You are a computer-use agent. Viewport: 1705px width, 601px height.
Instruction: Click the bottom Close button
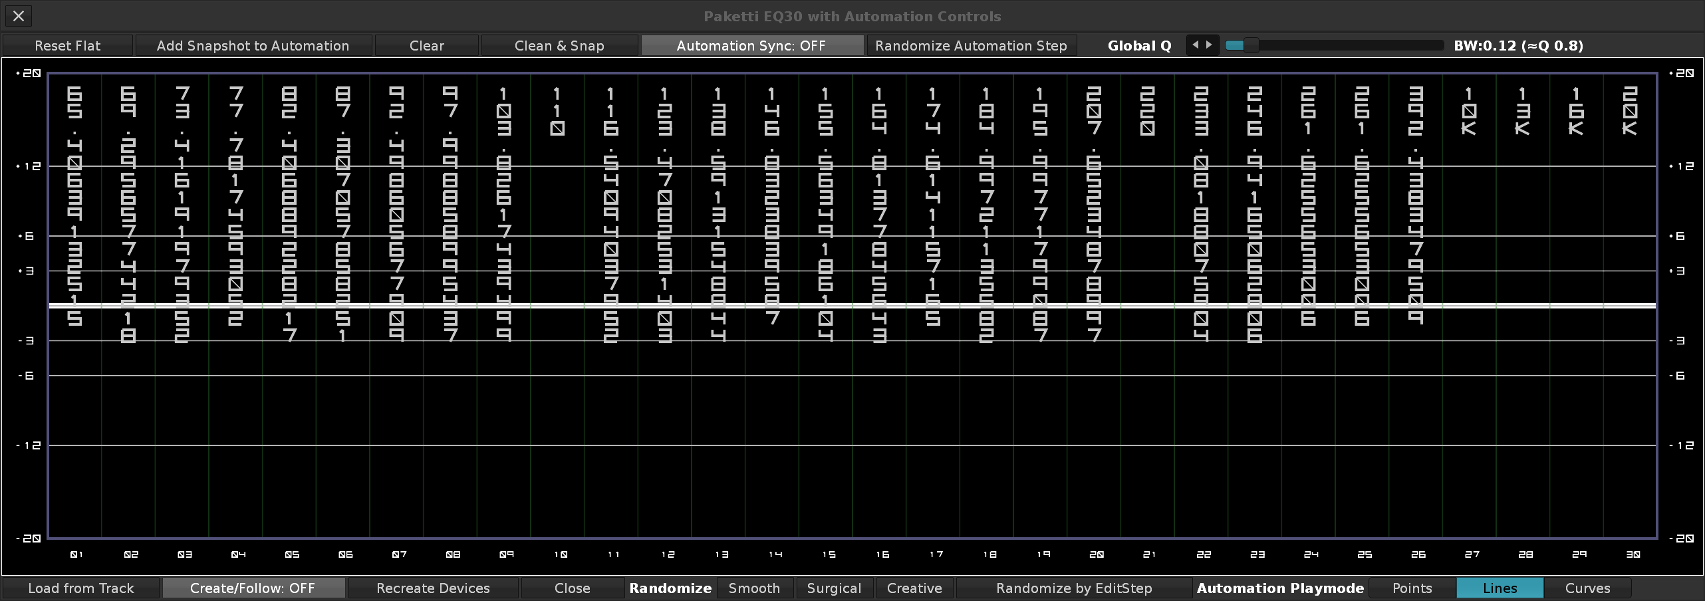click(573, 588)
